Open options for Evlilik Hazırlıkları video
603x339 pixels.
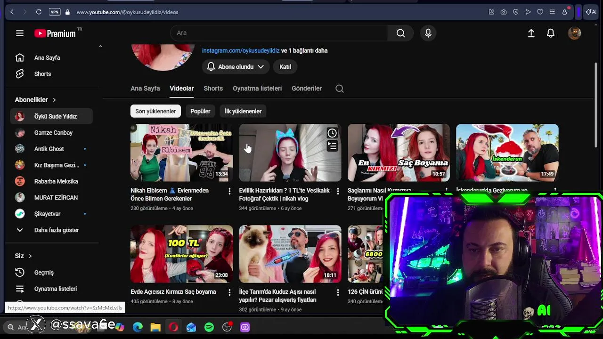pos(338,191)
